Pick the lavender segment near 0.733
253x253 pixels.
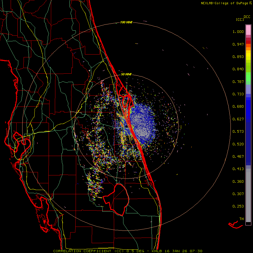[248, 89]
